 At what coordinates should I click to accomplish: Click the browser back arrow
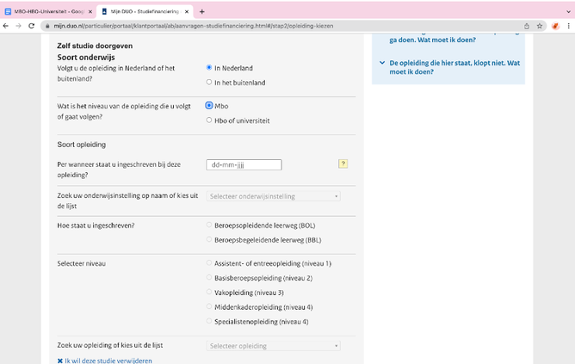[6, 26]
